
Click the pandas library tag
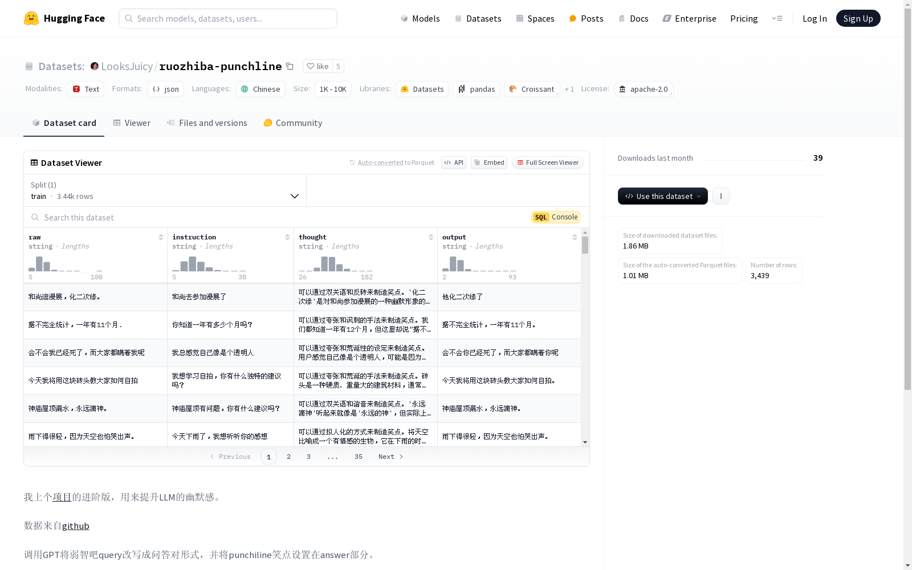477,89
